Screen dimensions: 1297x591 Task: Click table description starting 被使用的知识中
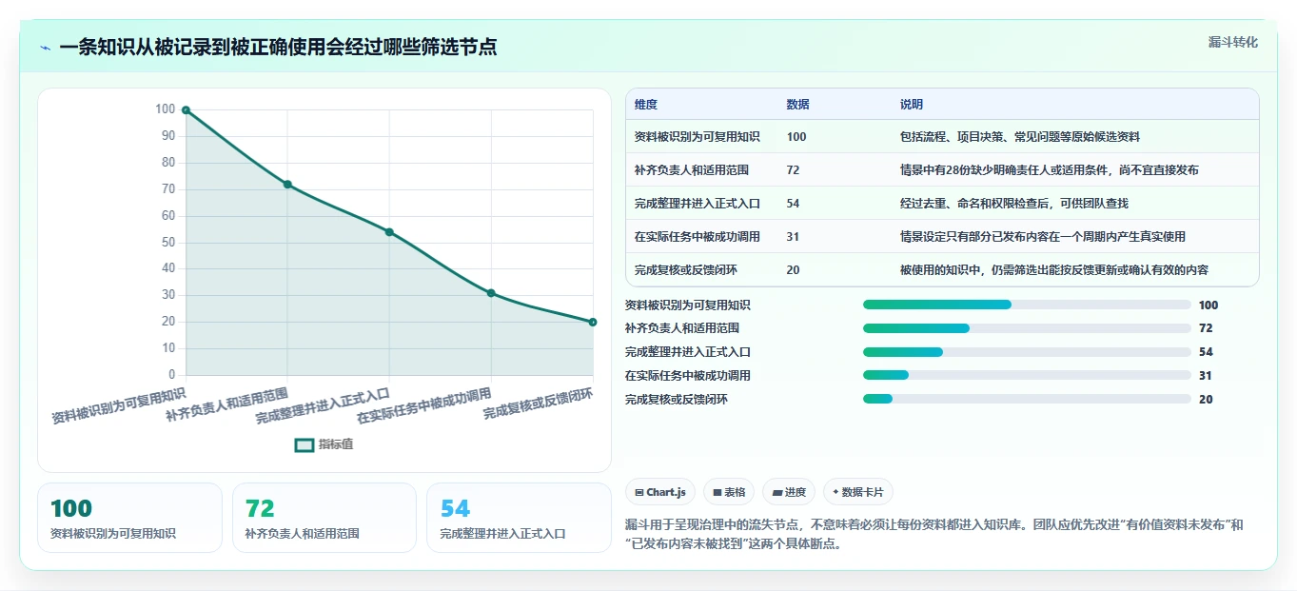click(x=1054, y=270)
